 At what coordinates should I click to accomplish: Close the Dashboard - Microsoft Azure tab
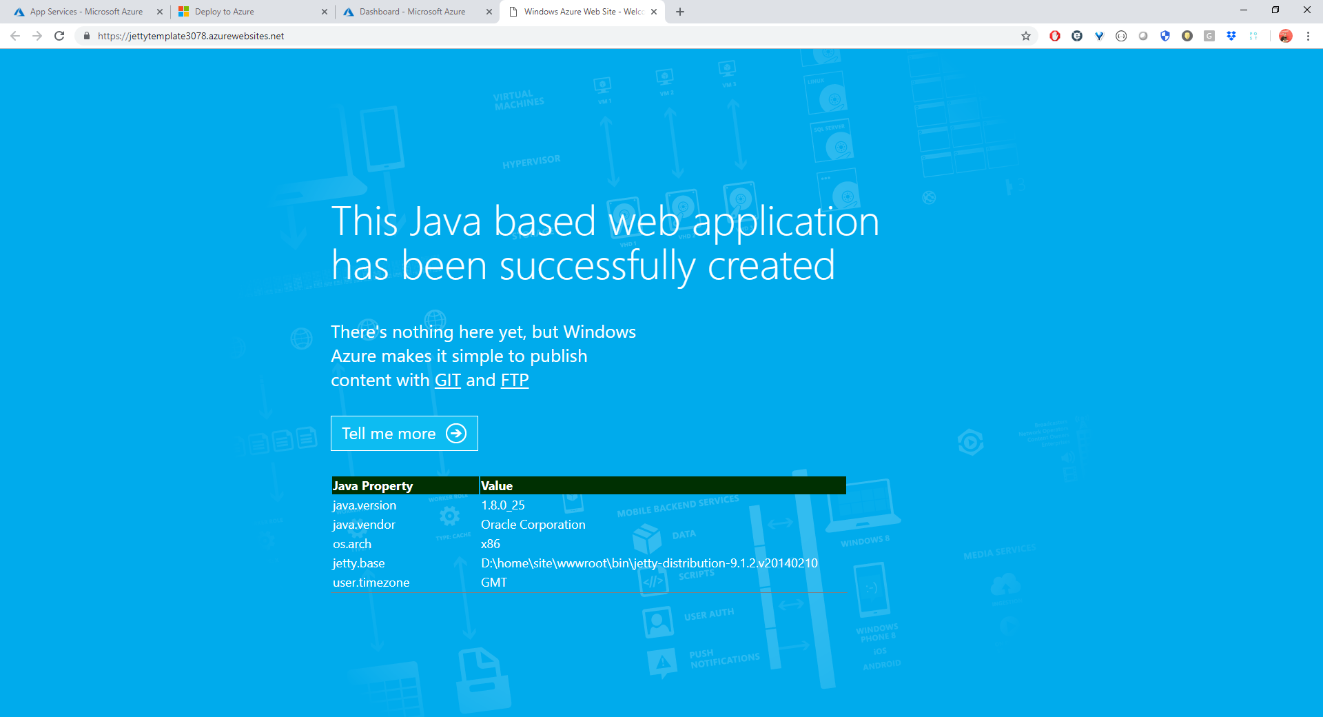(489, 12)
